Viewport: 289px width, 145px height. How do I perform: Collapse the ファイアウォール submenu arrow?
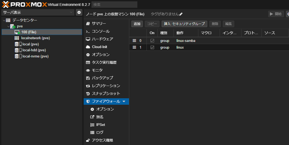[124, 102]
